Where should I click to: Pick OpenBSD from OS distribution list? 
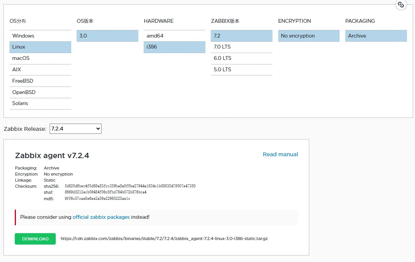[x=40, y=92]
